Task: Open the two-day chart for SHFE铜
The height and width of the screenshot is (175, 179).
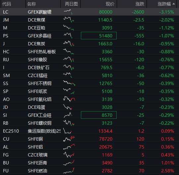Action: (x=69, y=139)
